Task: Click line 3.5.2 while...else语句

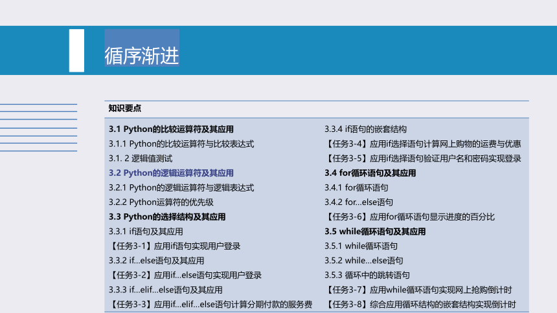Action: pyautogui.click(x=364, y=261)
